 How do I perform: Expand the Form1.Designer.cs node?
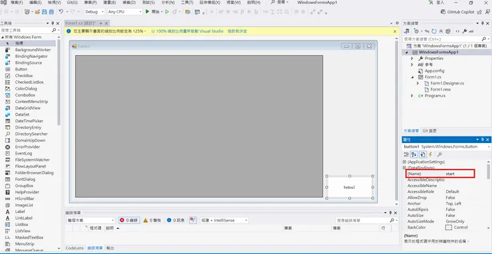[418, 83]
